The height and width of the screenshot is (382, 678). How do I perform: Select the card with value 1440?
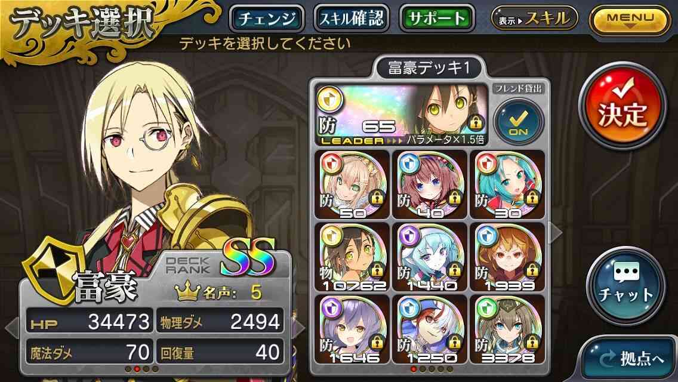tap(429, 257)
